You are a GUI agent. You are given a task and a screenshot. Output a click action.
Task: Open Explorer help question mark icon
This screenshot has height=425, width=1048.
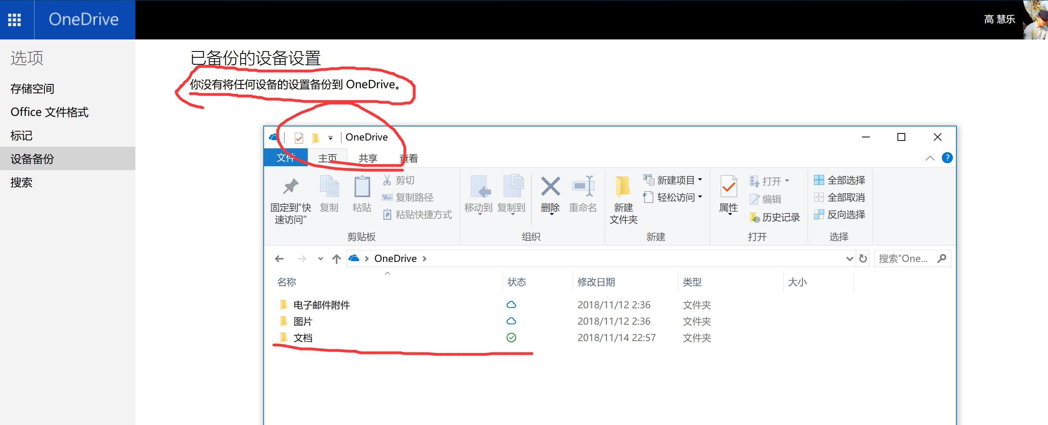pos(947,158)
